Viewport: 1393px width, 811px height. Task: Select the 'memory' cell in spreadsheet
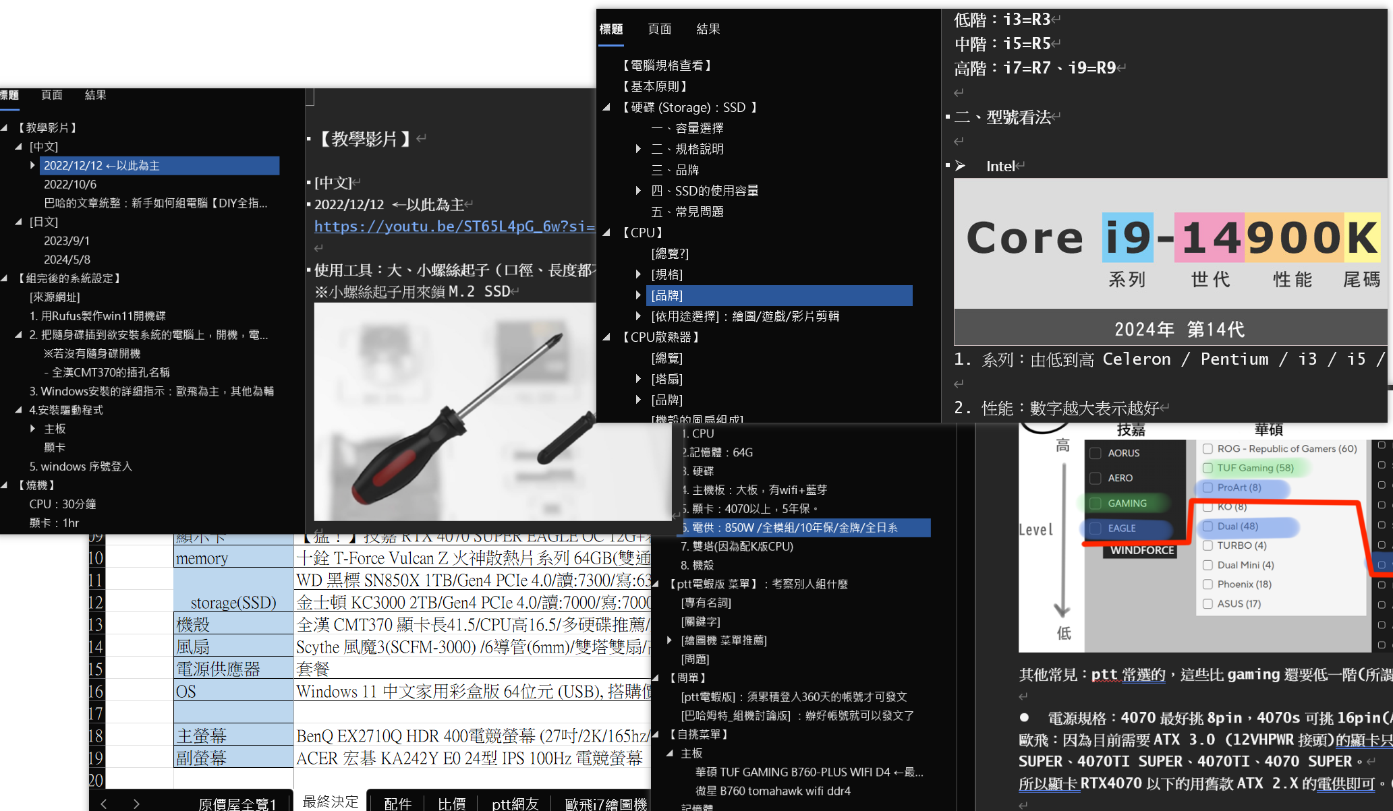pyautogui.click(x=233, y=557)
